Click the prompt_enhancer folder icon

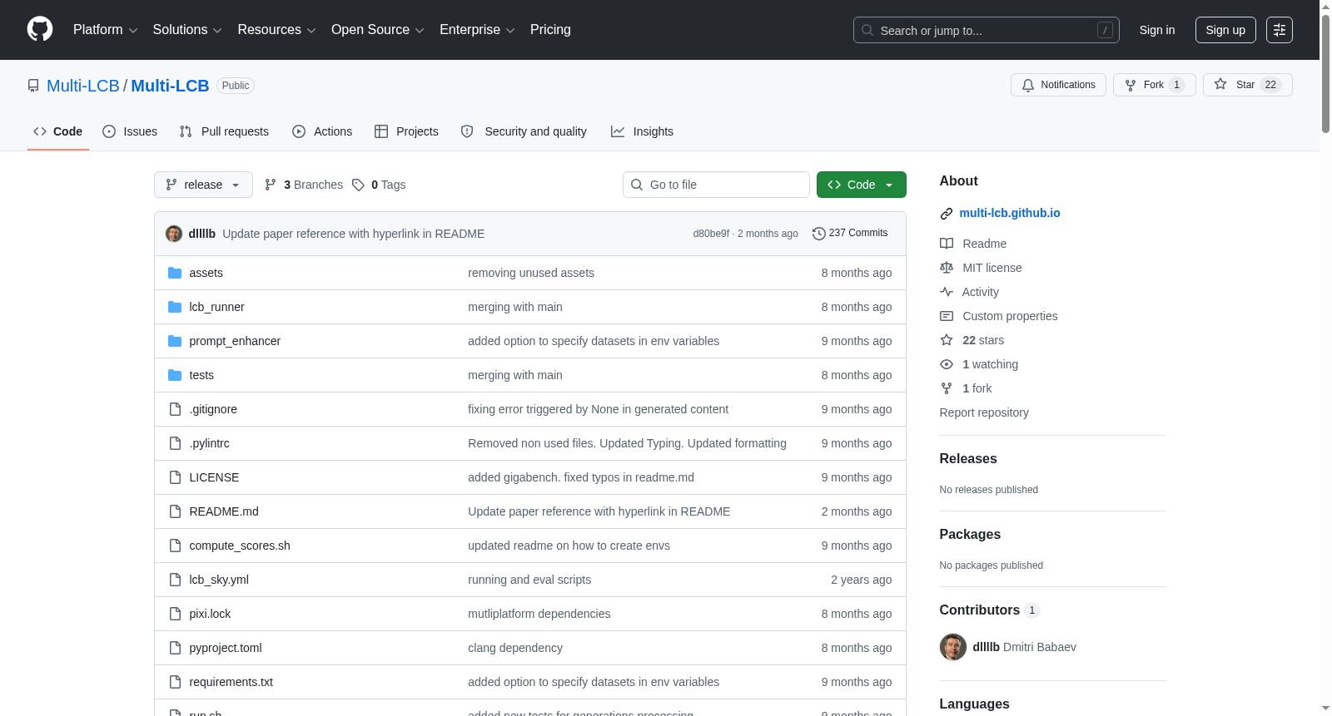175,341
